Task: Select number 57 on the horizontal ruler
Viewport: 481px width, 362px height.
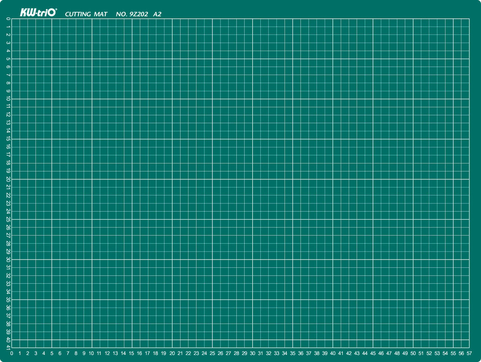Action: point(469,353)
